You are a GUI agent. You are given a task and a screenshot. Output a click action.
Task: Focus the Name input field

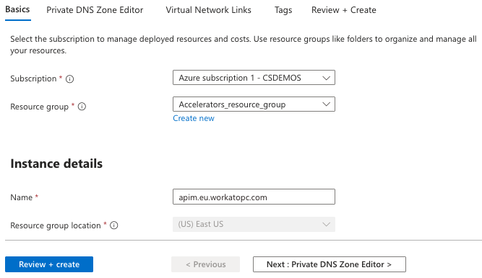pos(254,197)
